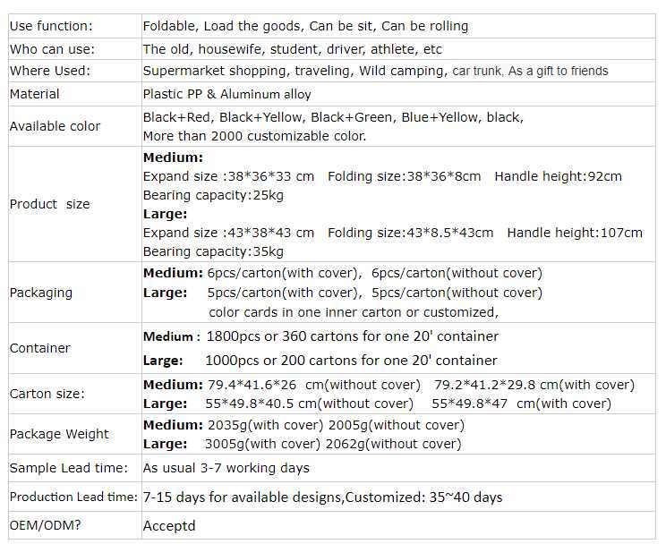This screenshot has width=666, height=544.
Task: Click the "Bearing capacity:25kg" text
Action: 213,195
